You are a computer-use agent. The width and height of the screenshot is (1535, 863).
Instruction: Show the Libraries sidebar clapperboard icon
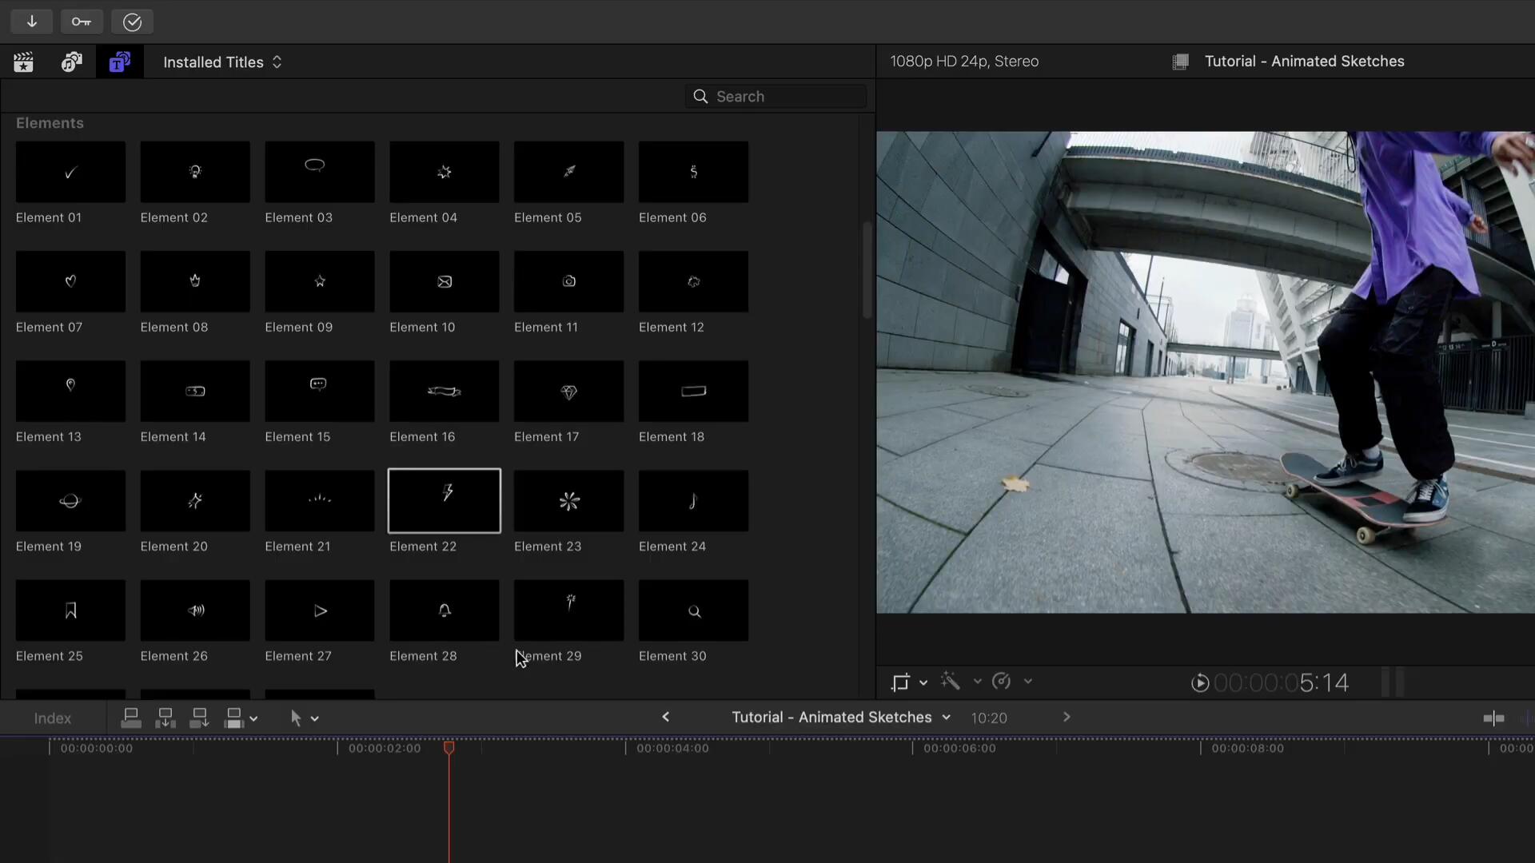24,62
